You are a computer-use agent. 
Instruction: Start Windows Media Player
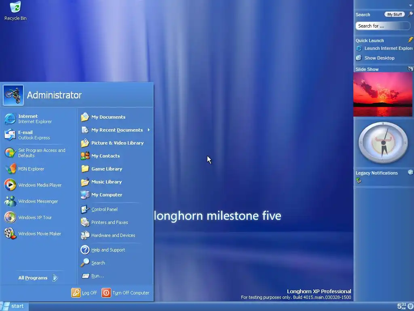[33, 185]
